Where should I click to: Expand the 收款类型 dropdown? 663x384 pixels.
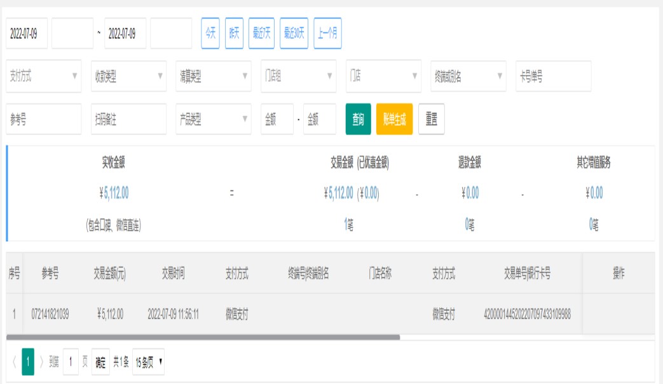click(x=128, y=76)
